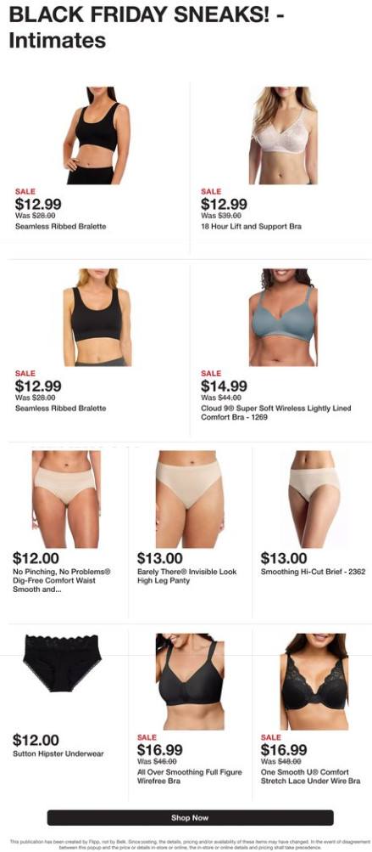372x852 pixels.
Task: Click the Smoothing Hi-Cut Brief - 2362 title
Action: tap(313, 572)
